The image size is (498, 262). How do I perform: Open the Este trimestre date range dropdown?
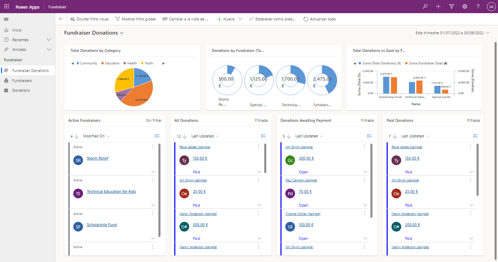pyautogui.click(x=453, y=33)
